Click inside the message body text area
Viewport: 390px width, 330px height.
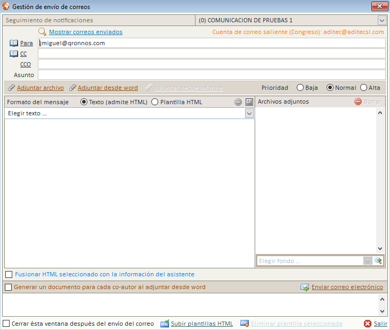click(x=129, y=193)
